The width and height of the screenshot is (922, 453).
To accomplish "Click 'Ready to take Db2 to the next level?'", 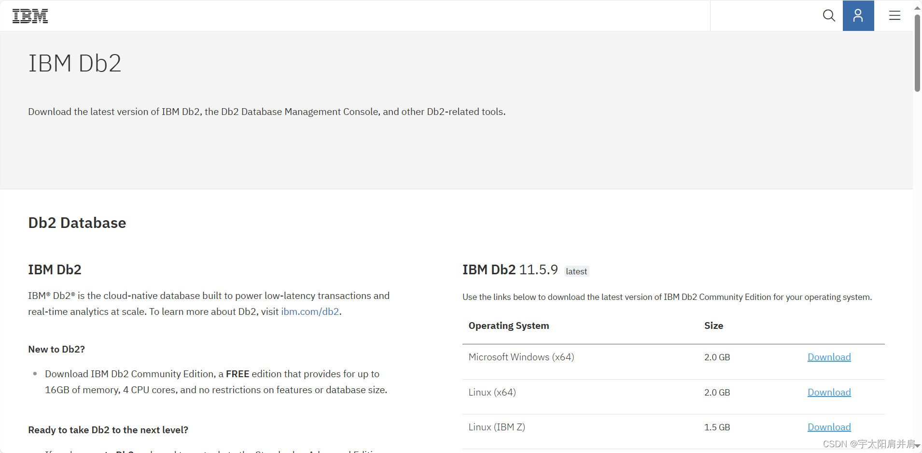I will (x=108, y=430).
